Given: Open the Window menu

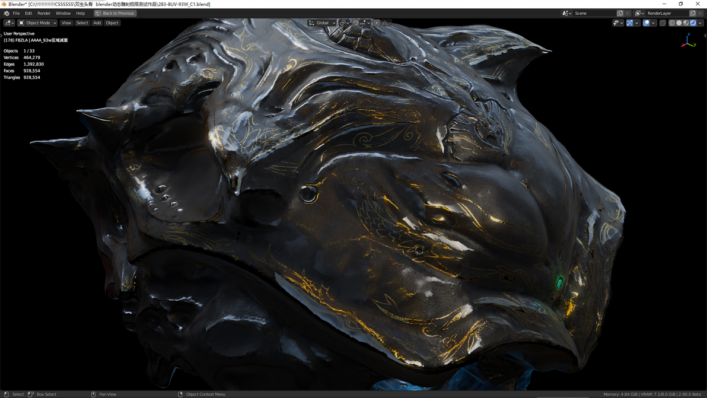Looking at the screenshot, I should pos(63,14).
